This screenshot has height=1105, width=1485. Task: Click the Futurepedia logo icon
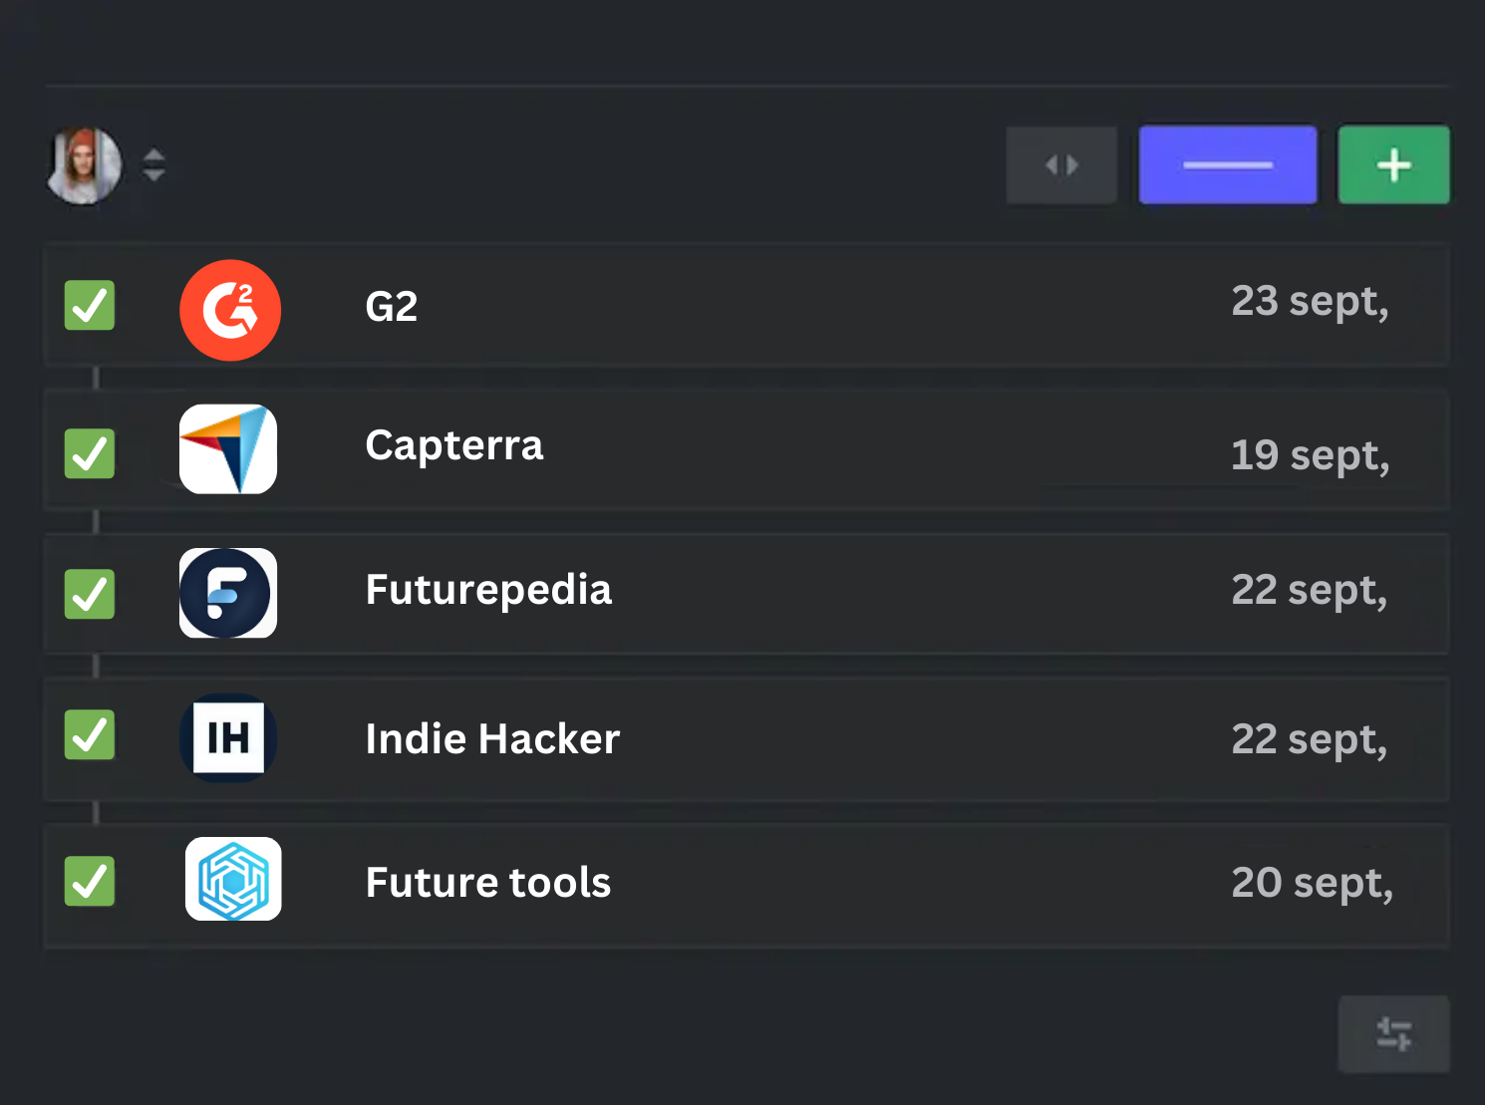[x=228, y=593]
